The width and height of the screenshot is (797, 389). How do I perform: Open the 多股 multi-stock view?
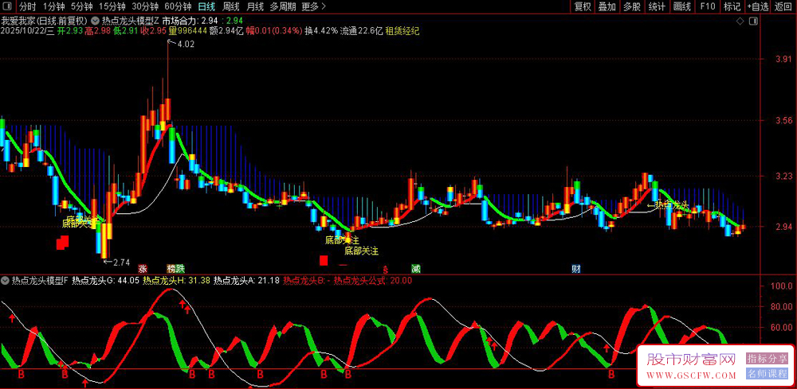(632, 6)
